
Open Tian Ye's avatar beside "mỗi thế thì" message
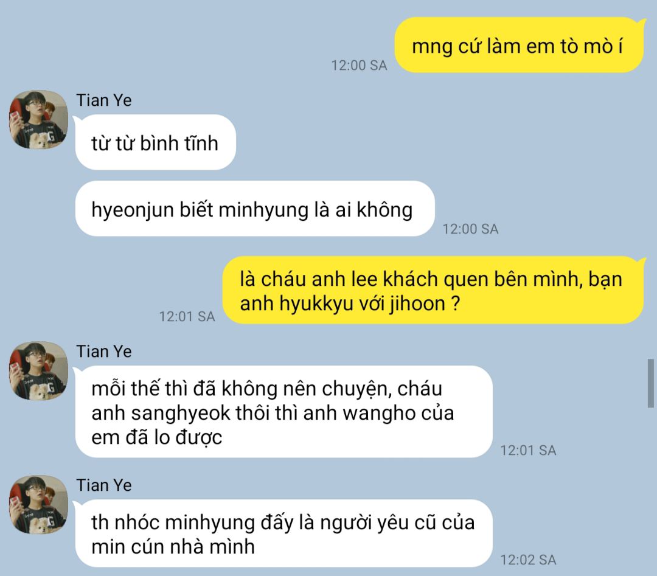(x=38, y=371)
